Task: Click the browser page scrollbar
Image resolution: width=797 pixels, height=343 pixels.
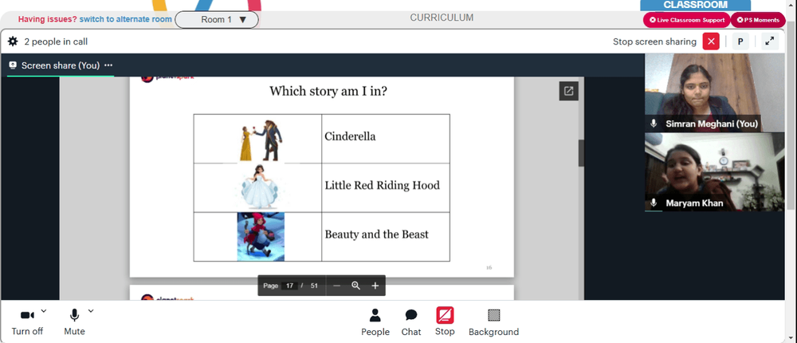Action: 791,117
